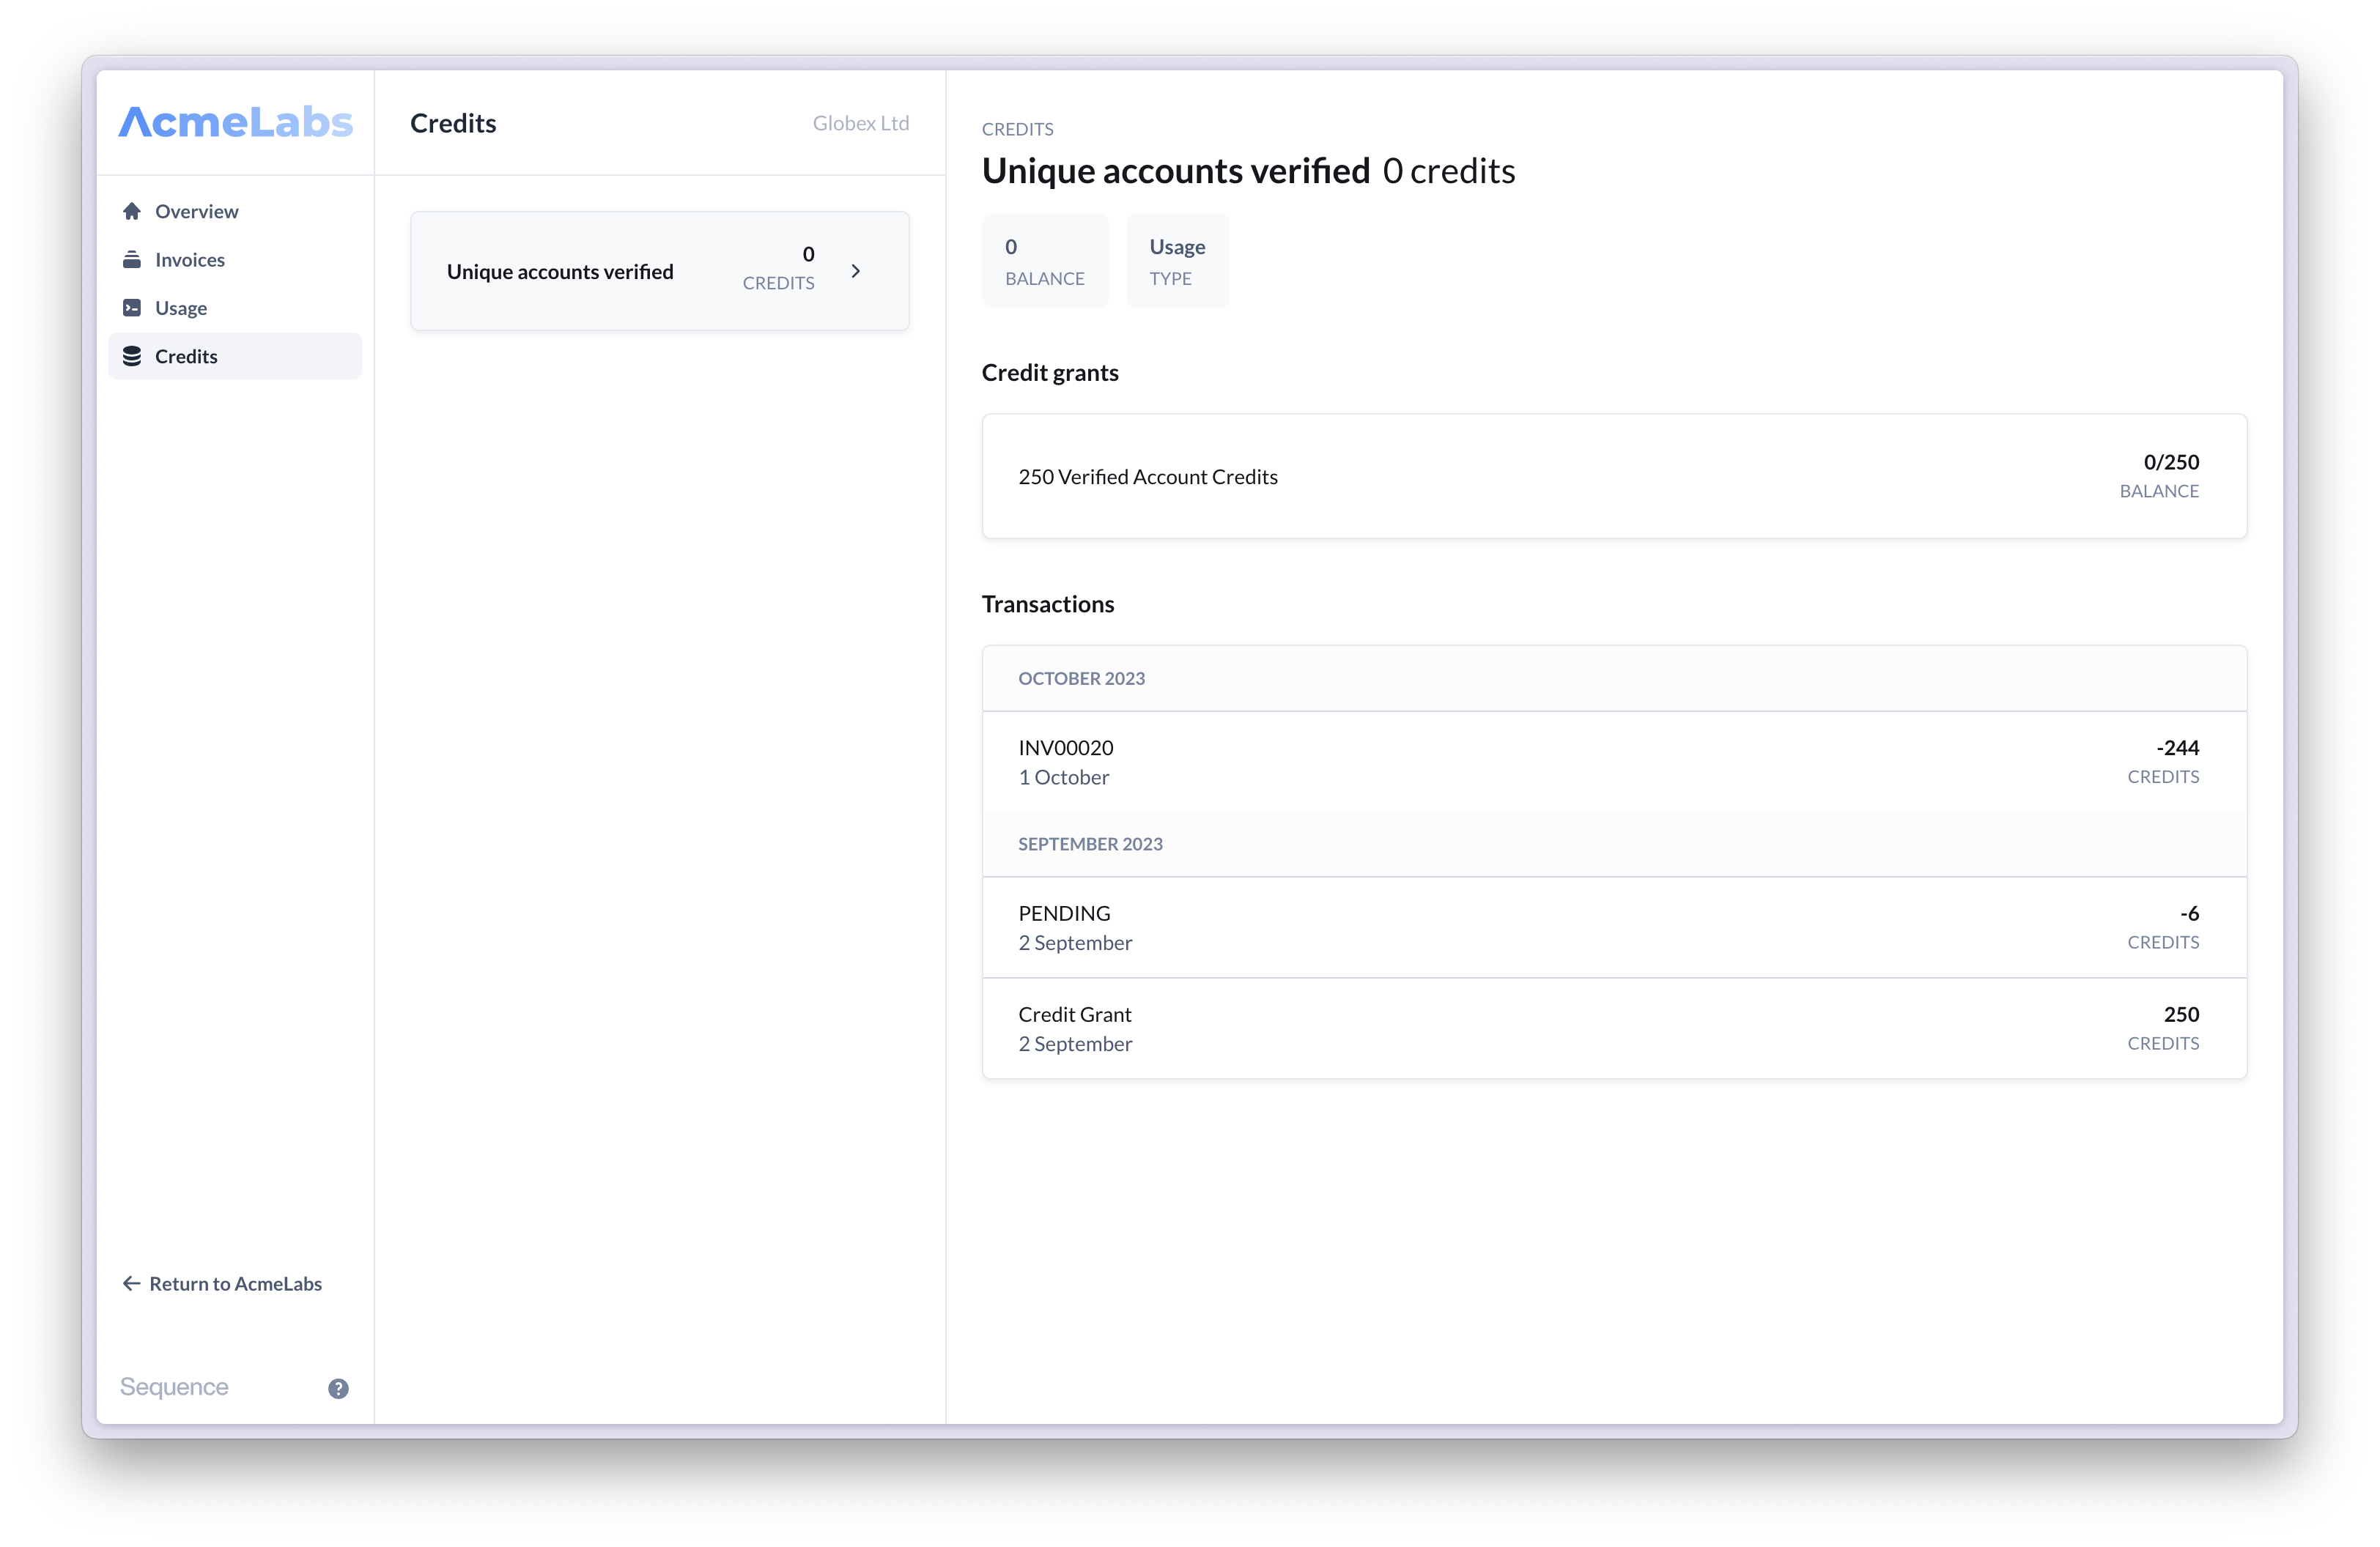The height and width of the screenshot is (1547, 2380).
Task: Go to Invoices in sidebar
Action: 235,260
